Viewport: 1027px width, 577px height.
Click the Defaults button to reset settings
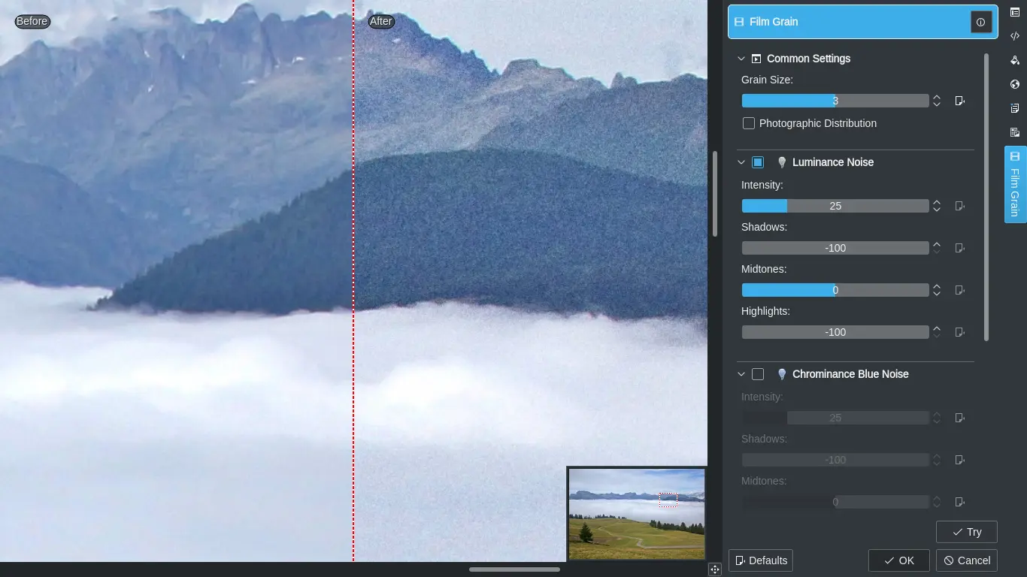pyautogui.click(x=761, y=560)
